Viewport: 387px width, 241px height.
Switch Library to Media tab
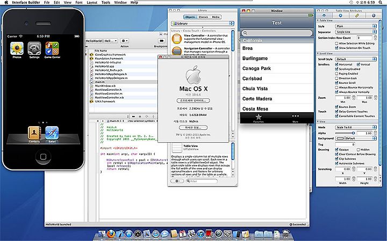[216, 17]
